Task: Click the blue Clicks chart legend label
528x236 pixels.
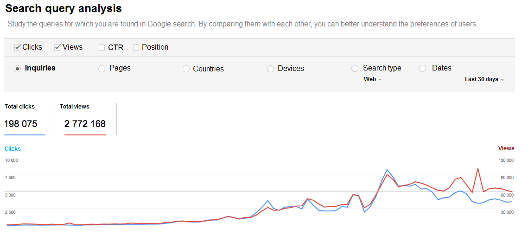Action: (13, 149)
